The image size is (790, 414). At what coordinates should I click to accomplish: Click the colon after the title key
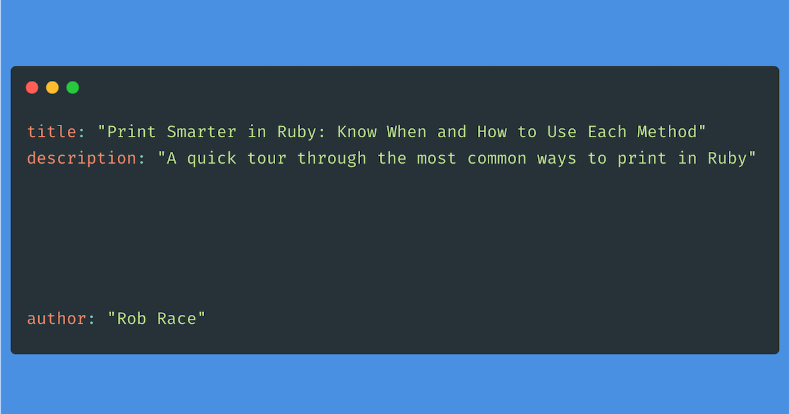coord(82,132)
